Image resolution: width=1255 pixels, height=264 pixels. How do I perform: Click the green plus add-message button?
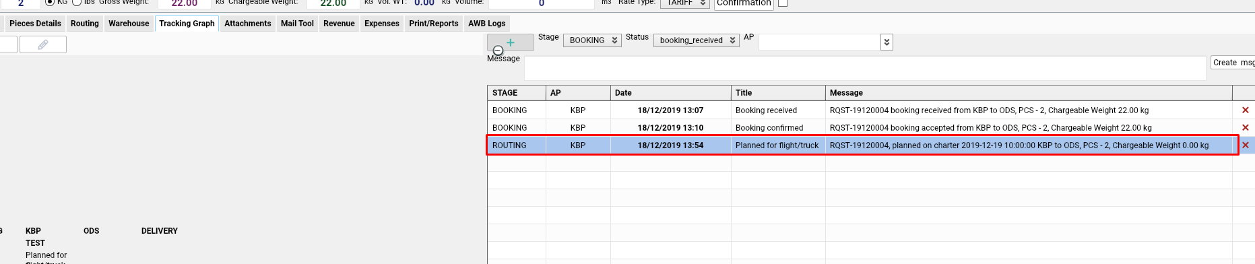pyautogui.click(x=511, y=42)
